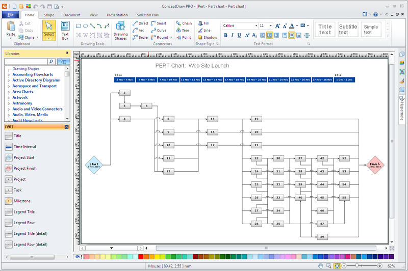Click the library search input field
Viewport: 408px width, 271px height.
[x=26, y=62]
